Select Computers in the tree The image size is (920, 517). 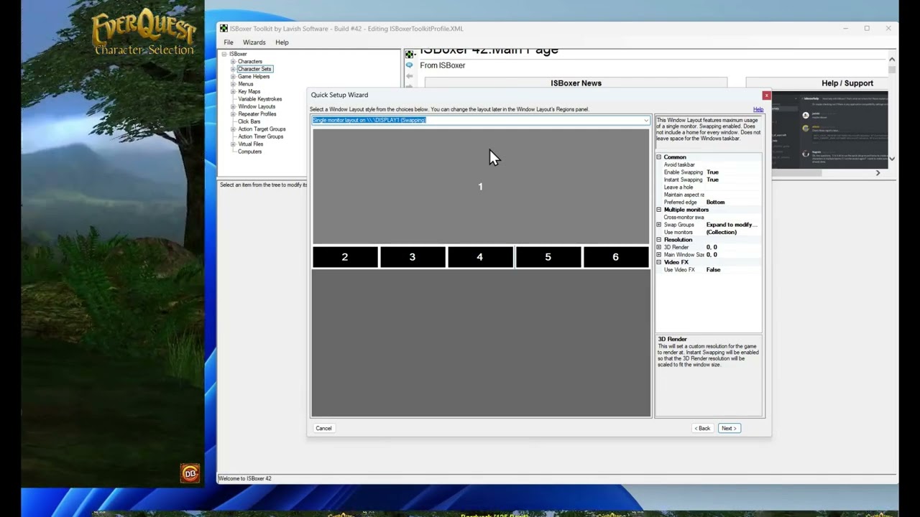pos(249,152)
